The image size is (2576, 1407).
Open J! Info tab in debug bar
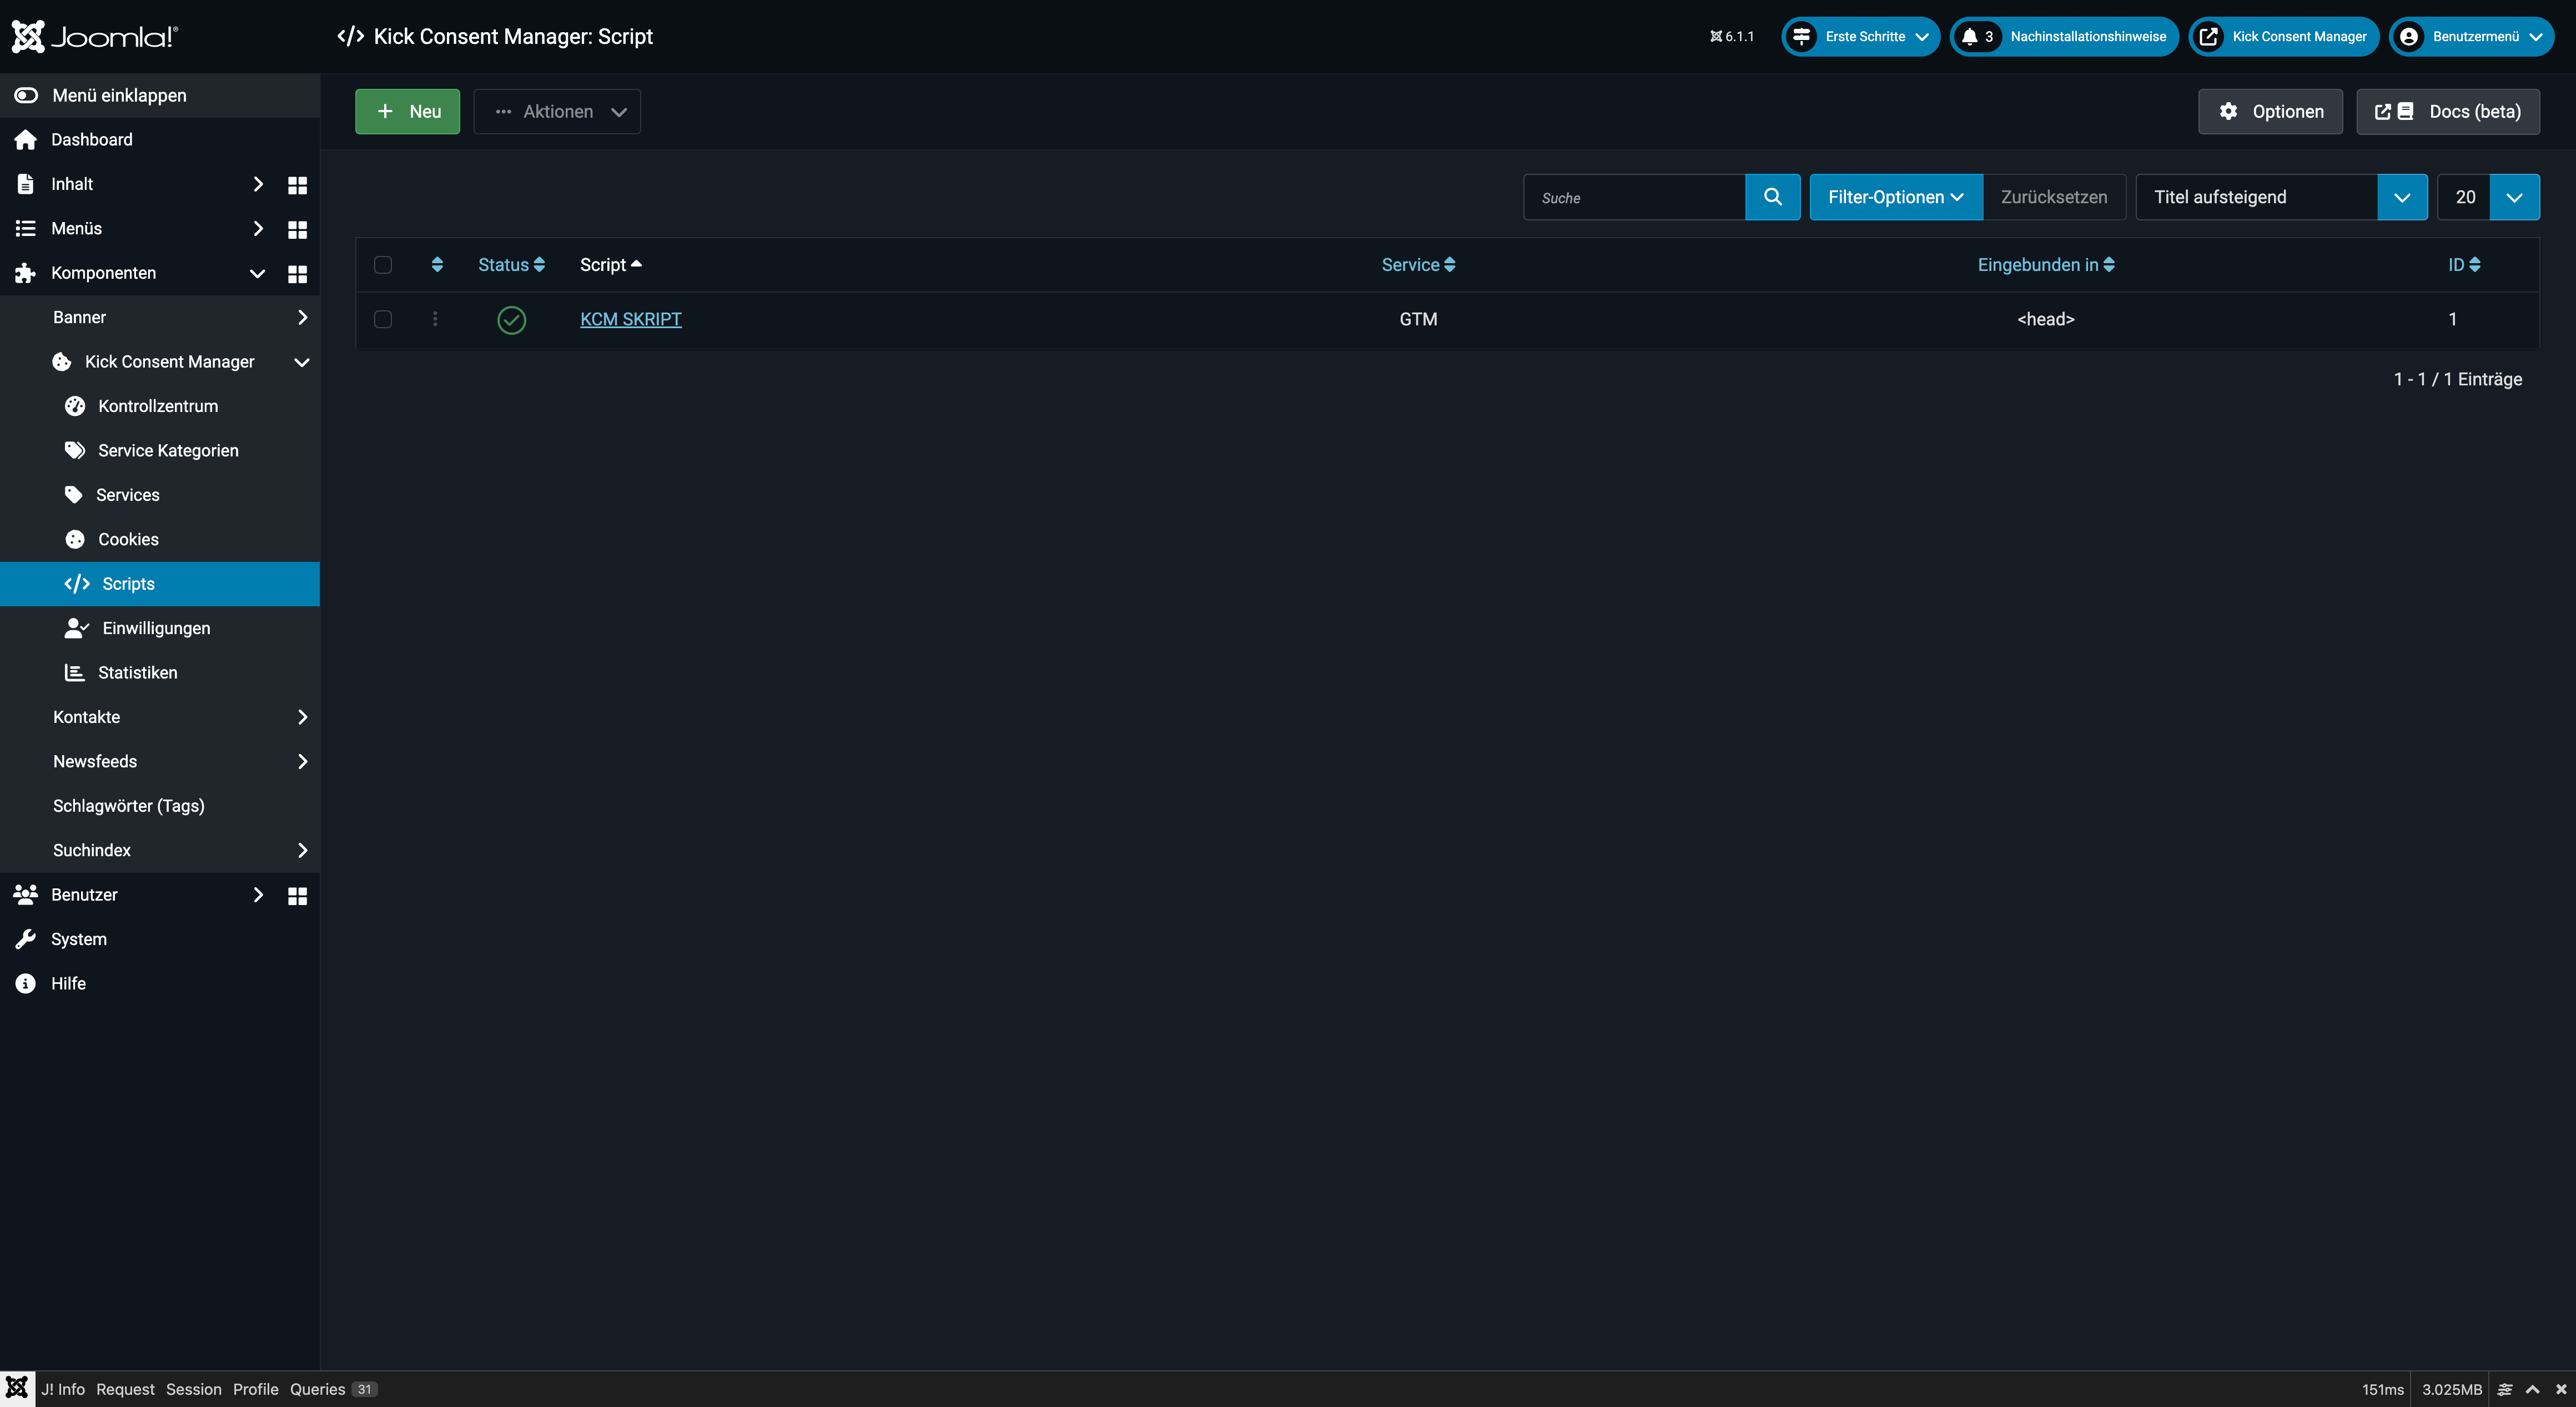coord(63,1390)
